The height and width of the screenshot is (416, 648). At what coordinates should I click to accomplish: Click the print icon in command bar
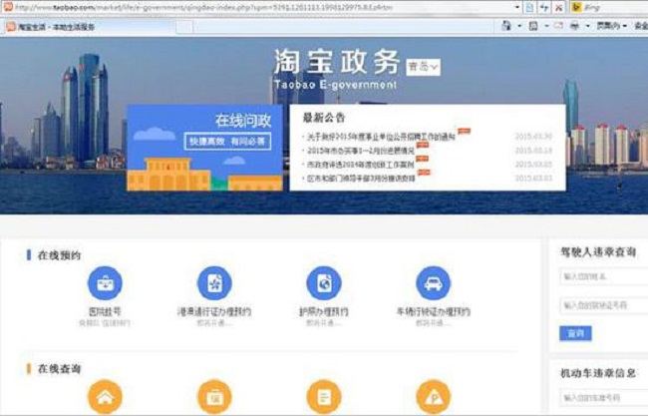(x=574, y=26)
